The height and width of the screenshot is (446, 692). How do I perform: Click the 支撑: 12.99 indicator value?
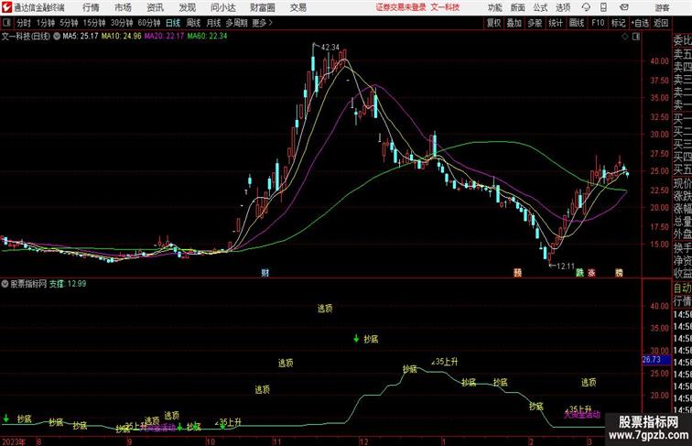click(x=68, y=284)
